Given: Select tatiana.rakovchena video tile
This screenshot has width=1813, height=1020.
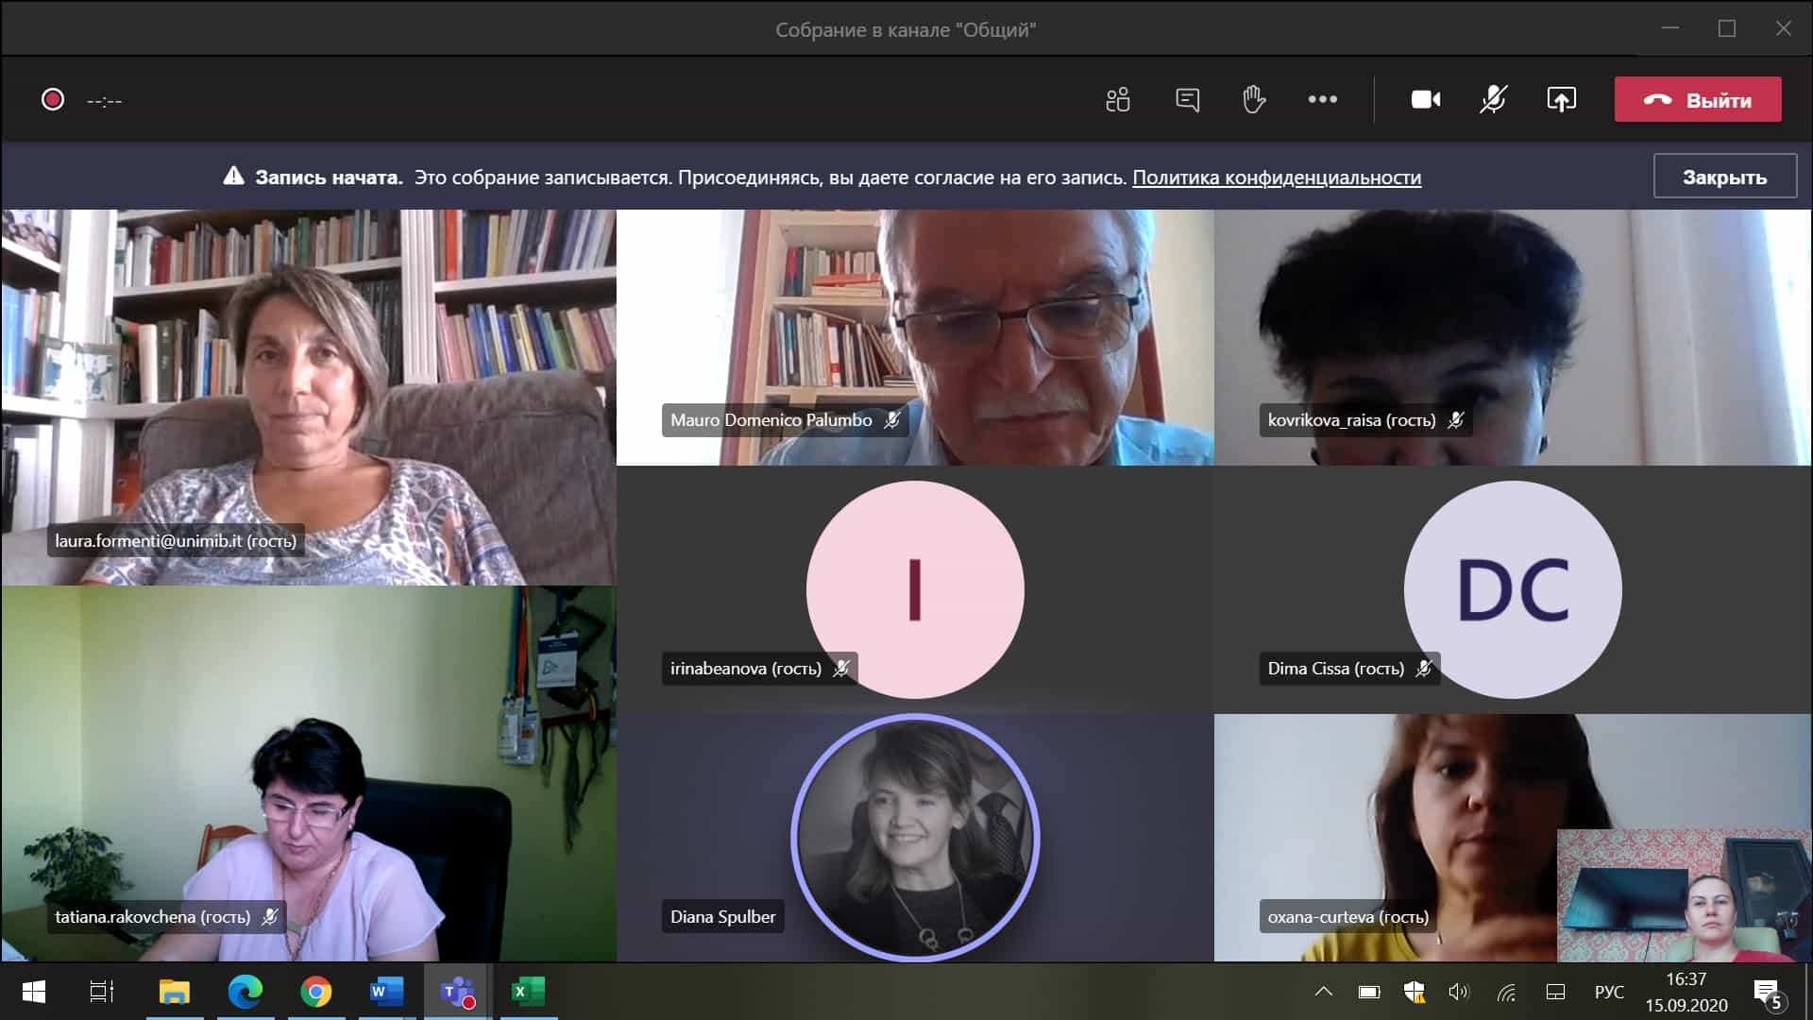Looking at the screenshot, I should pyautogui.click(x=309, y=773).
